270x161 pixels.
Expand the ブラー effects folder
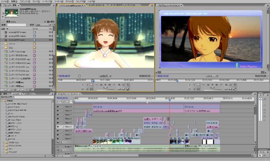point(3,149)
